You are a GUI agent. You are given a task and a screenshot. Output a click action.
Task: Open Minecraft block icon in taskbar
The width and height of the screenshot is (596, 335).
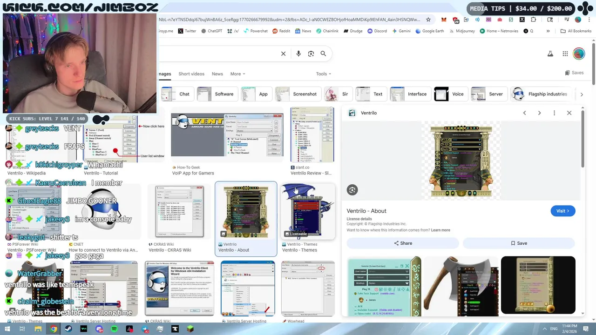click(190, 329)
